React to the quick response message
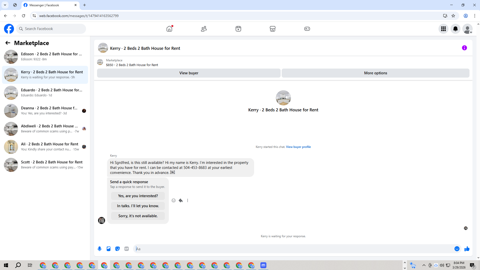 (174, 200)
